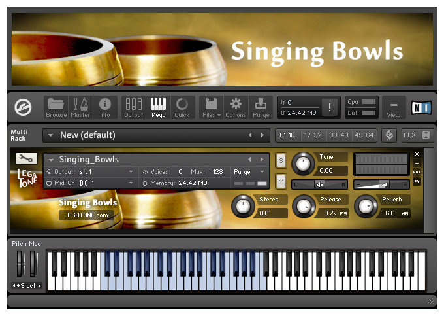Open the Output mixer icon
Image resolution: width=444 pixels, height=314 pixels.
click(134, 107)
